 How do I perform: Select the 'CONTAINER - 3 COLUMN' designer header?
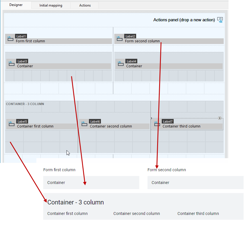point(25,104)
